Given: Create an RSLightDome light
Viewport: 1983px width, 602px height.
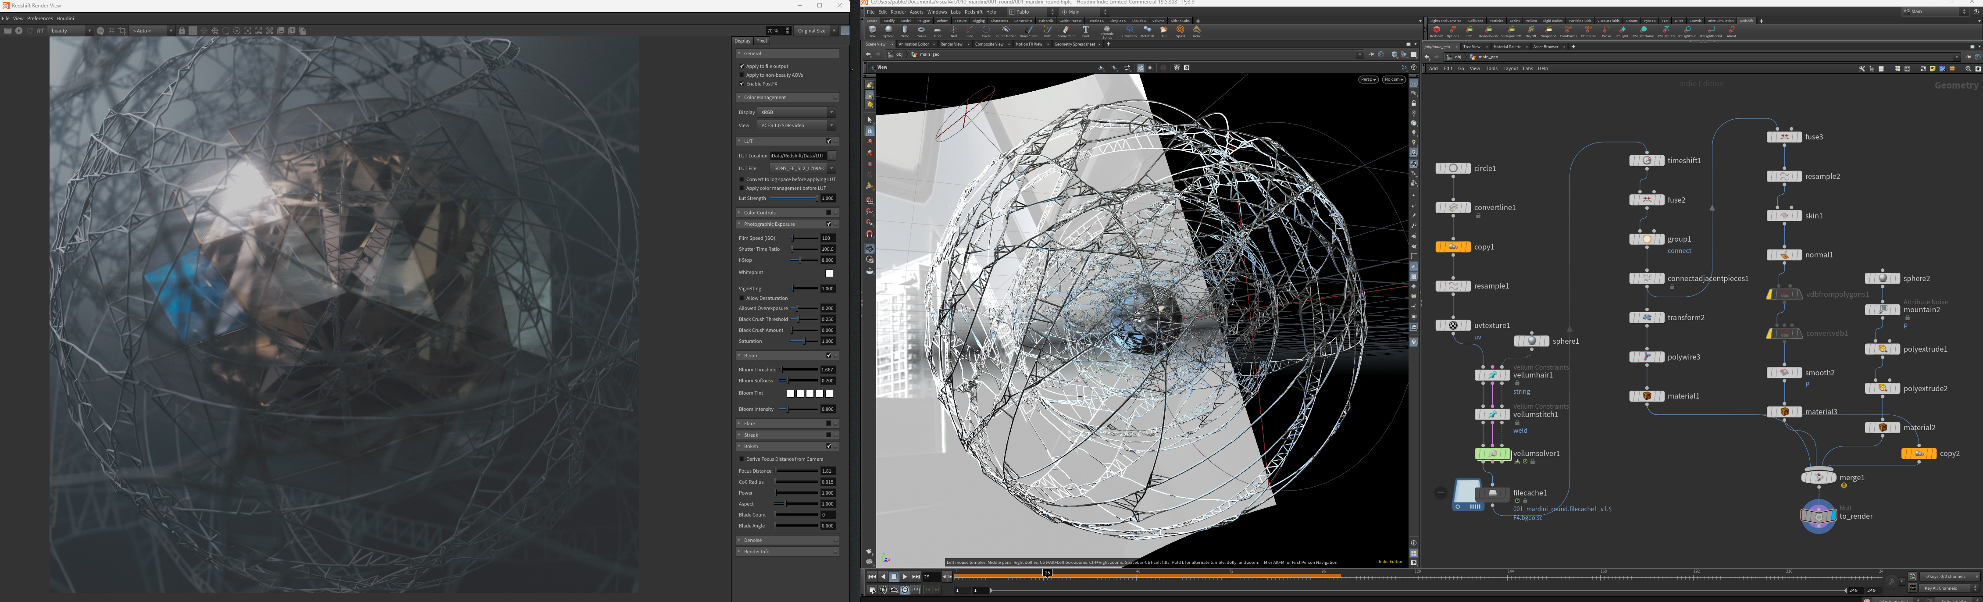Looking at the screenshot, I should click(1644, 32).
